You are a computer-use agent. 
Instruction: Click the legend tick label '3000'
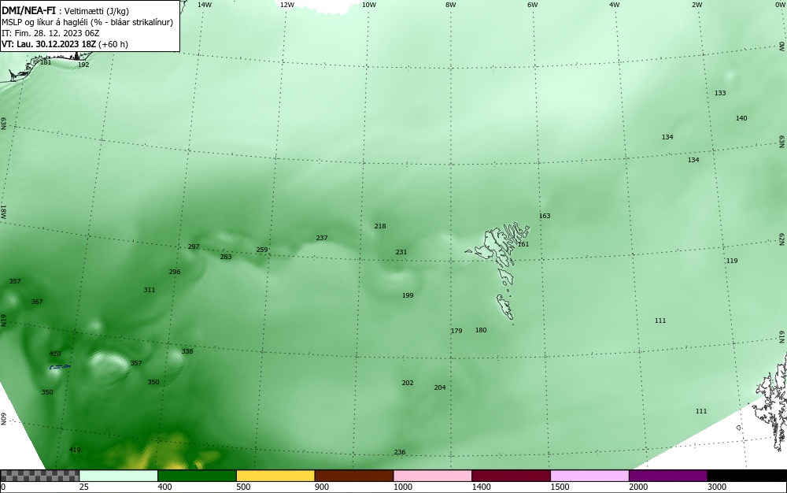point(717,487)
